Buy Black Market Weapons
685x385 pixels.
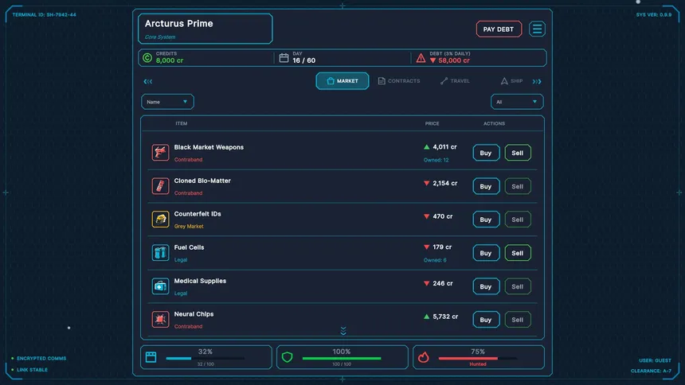(x=486, y=153)
